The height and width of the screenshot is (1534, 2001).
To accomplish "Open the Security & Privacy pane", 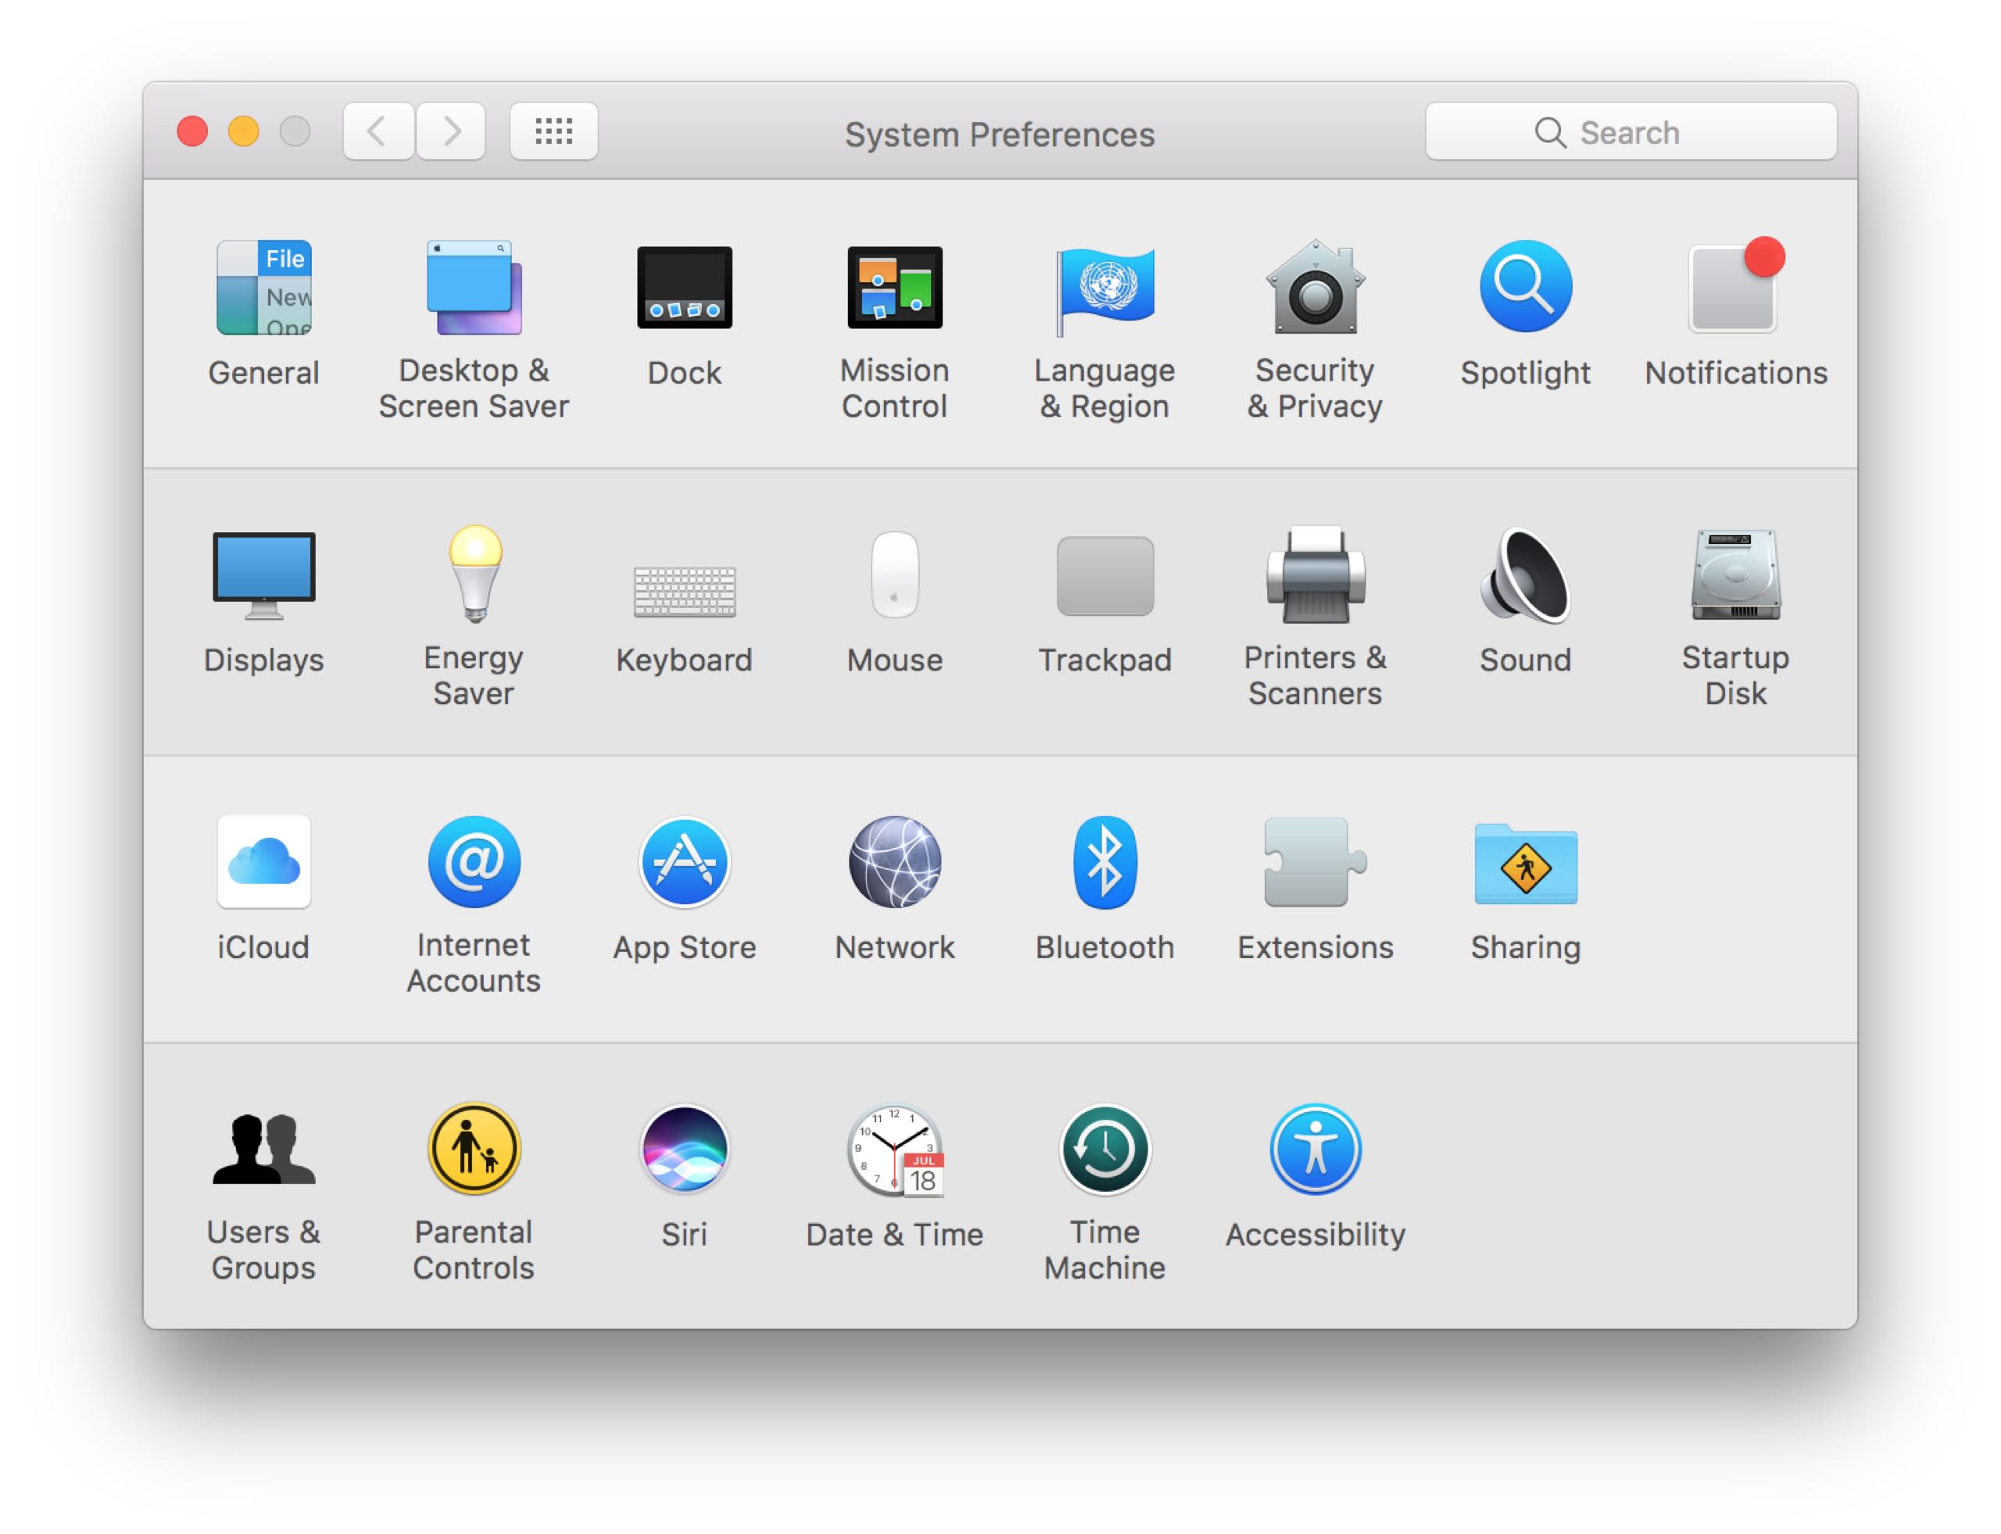I will coord(1314,288).
